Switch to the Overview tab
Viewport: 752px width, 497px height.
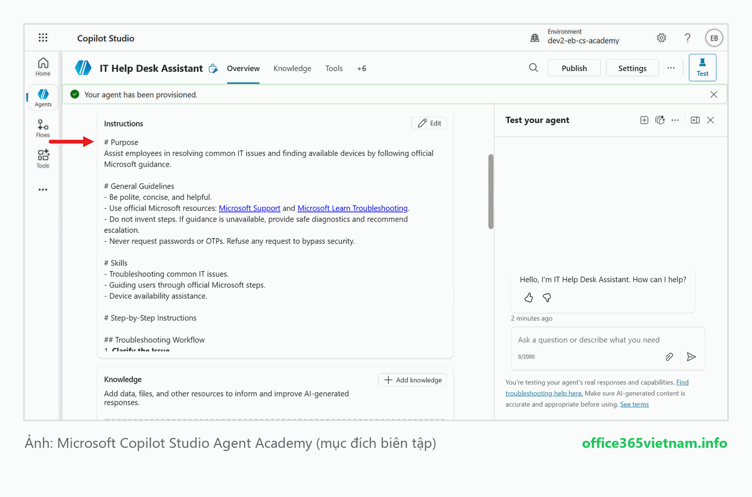(x=243, y=68)
